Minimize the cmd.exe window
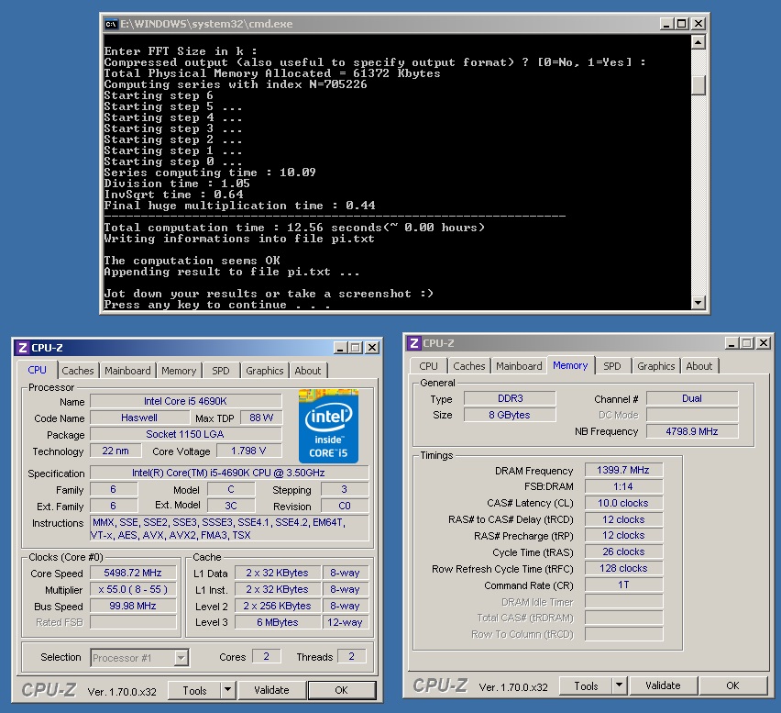This screenshot has width=781, height=713. click(x=666, y=24)
